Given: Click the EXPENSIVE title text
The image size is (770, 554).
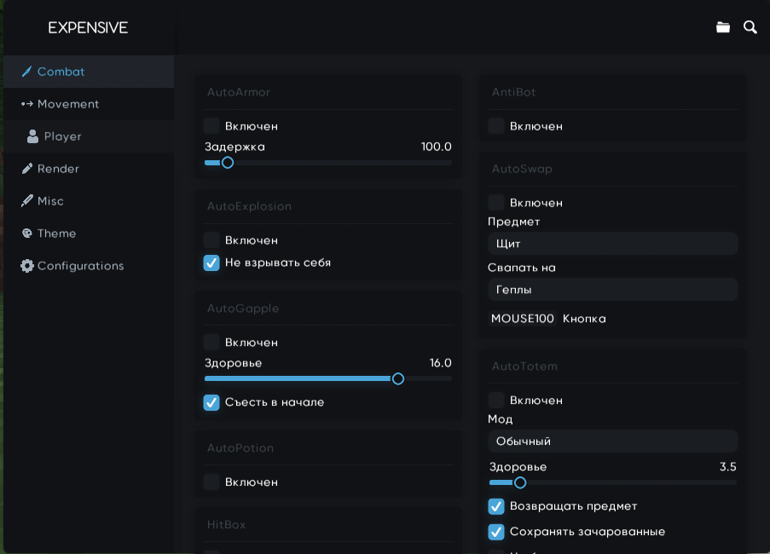Looking at the screenshot, I should click(88, 28).
